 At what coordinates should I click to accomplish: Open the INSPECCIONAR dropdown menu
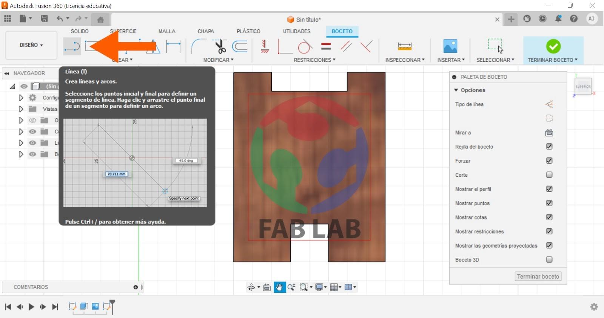(x=405, y=60)
